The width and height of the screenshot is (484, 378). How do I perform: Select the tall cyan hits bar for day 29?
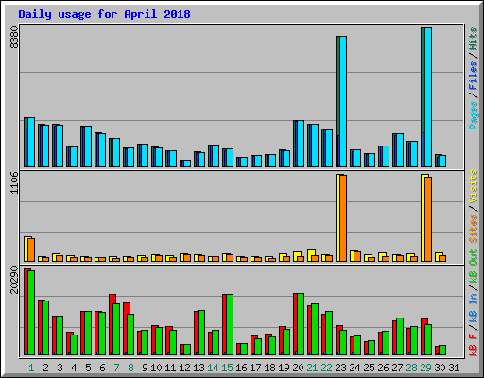tap(428, 97)
